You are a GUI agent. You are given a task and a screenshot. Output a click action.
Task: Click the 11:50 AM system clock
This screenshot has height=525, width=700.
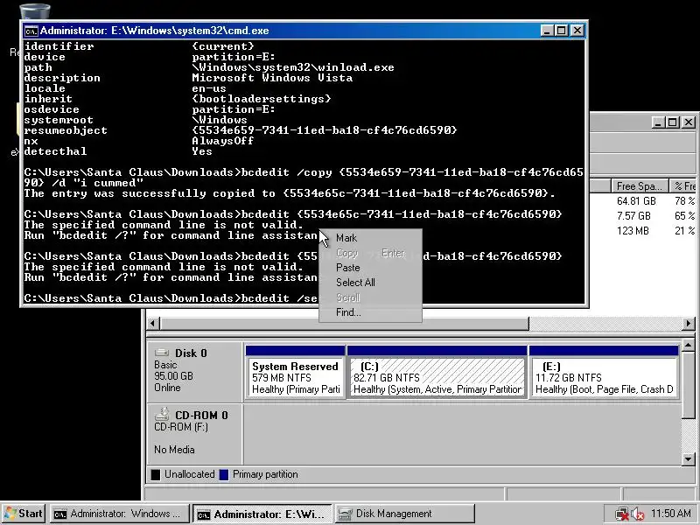pyautogui.click(x=671, y=514)
